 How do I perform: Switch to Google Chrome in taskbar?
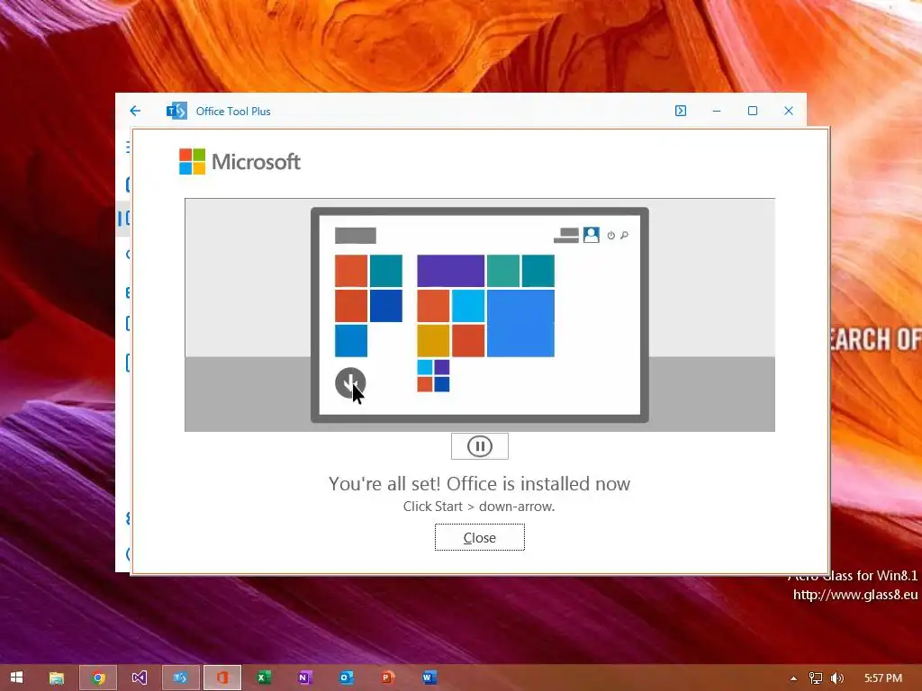[97, 678]
